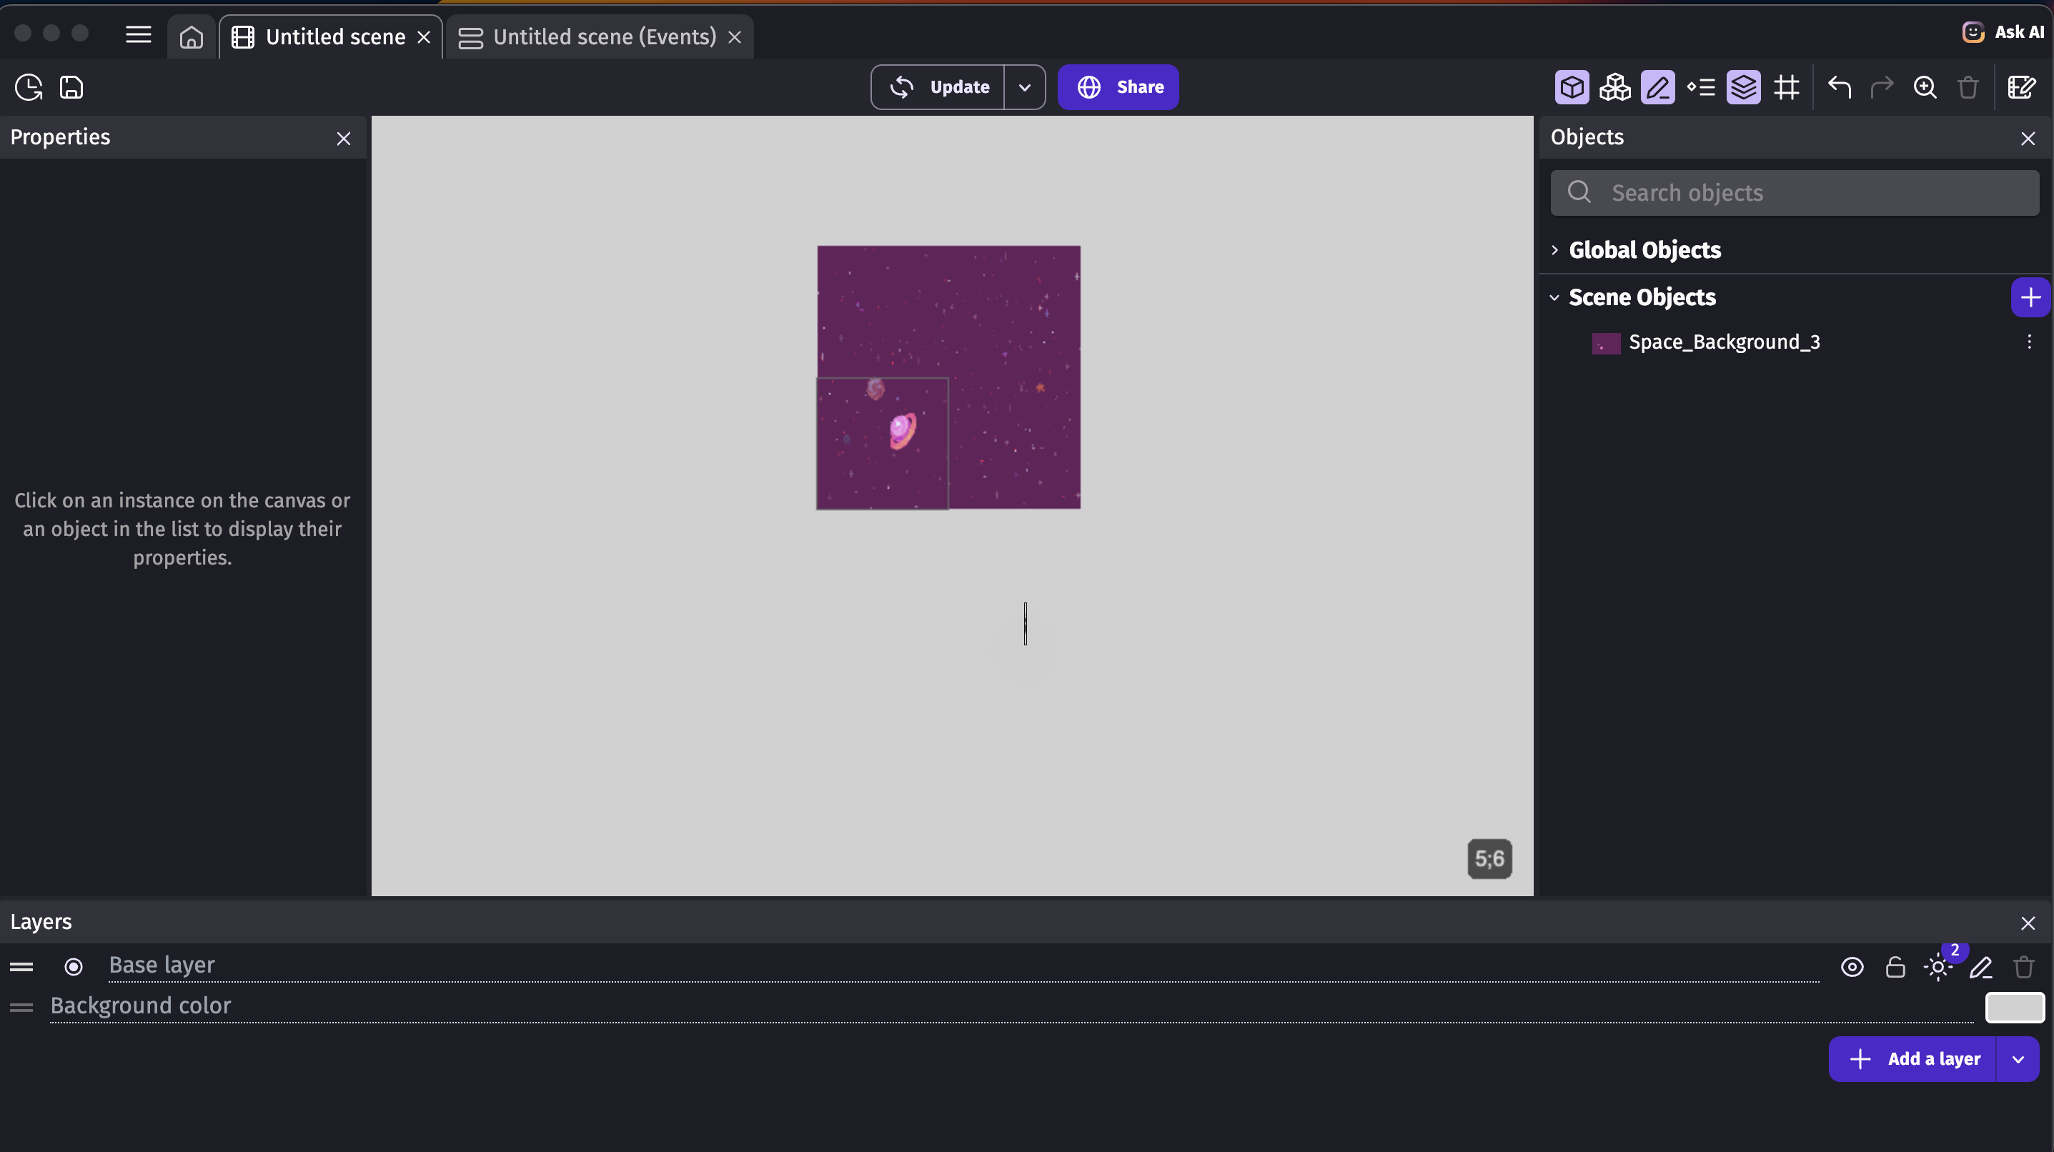This screenshot has width=2054, height=1152.
Task: Toggle the instances list panel icon
Action: point(1701,87)
